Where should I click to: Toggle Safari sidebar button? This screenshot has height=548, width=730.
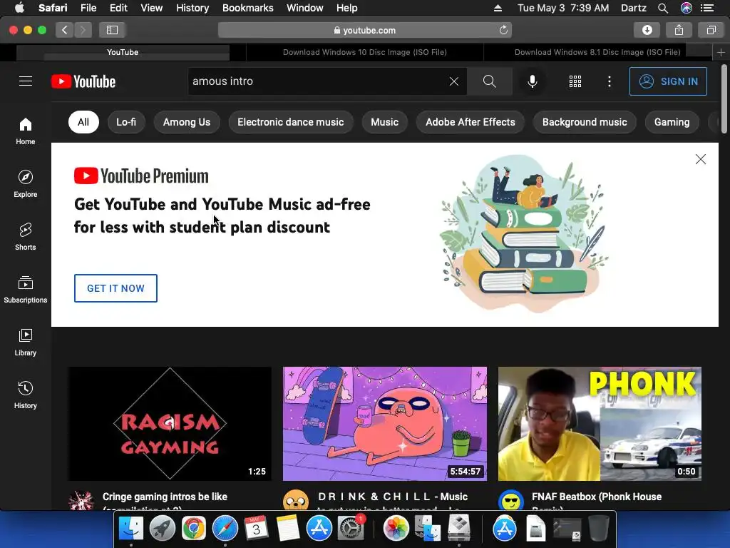(112, 30)
